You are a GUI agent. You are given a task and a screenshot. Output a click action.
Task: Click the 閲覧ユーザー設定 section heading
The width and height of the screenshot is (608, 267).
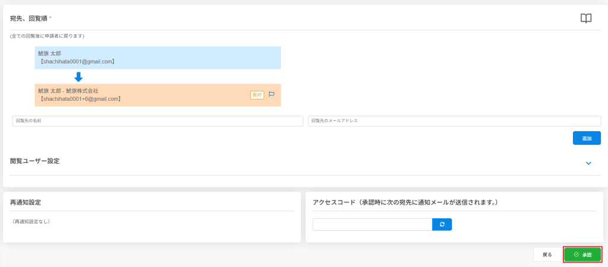coord(35,161)
